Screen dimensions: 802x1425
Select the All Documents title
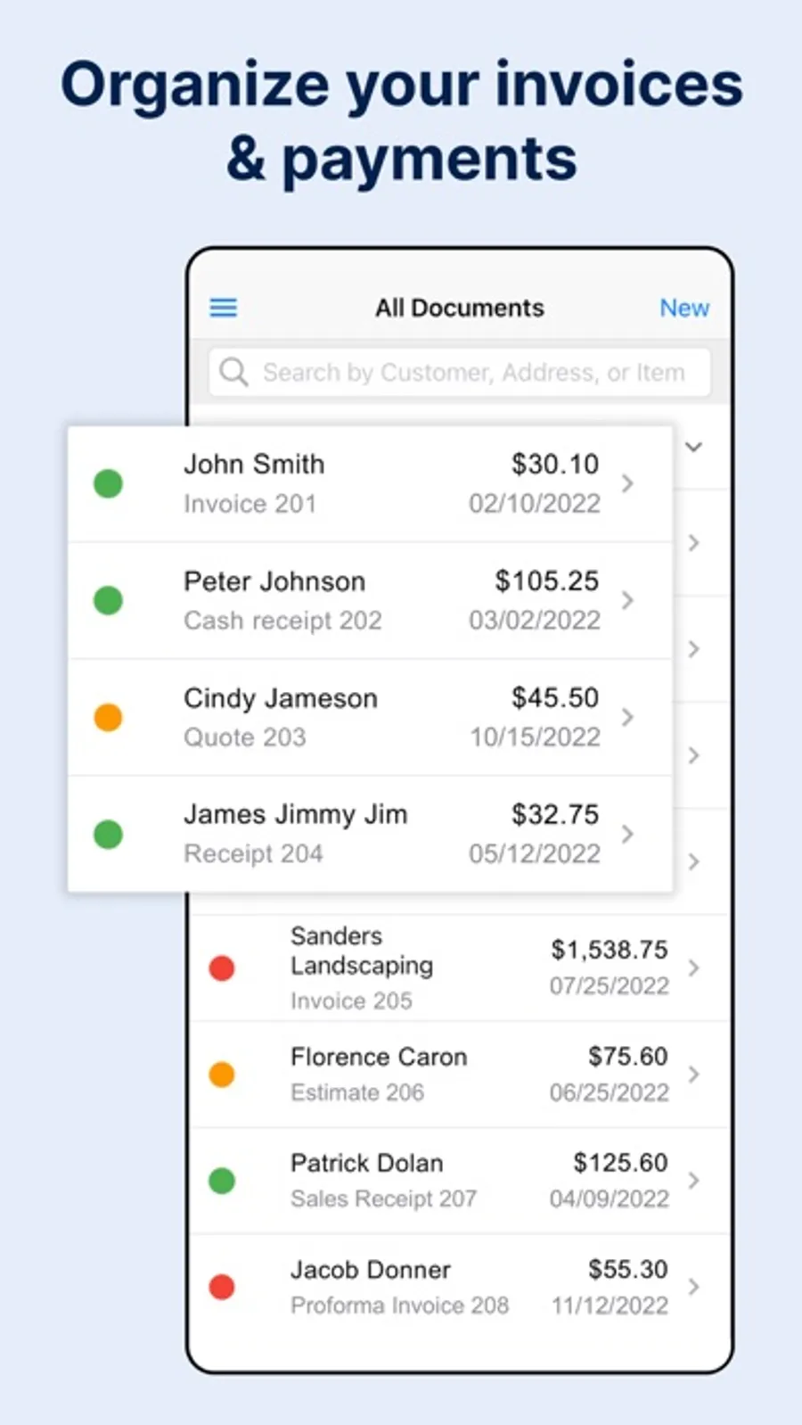point(459,308)
